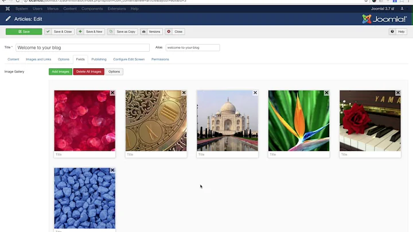The width and height of the screenshot is (413, 232).
Task: Bookmark page with browser star icon
Action: (366, 1)
